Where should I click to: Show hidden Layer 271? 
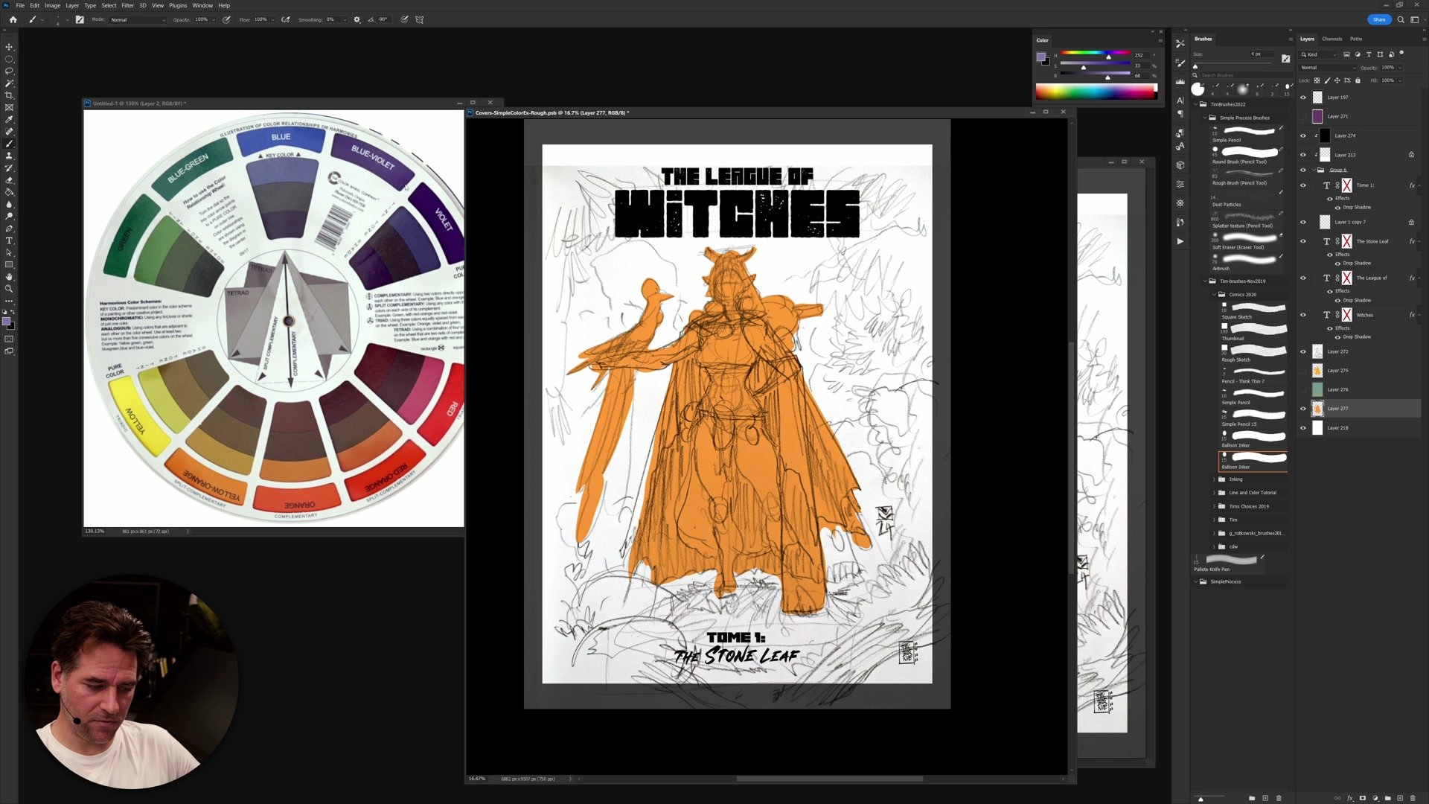[1302, 117]
